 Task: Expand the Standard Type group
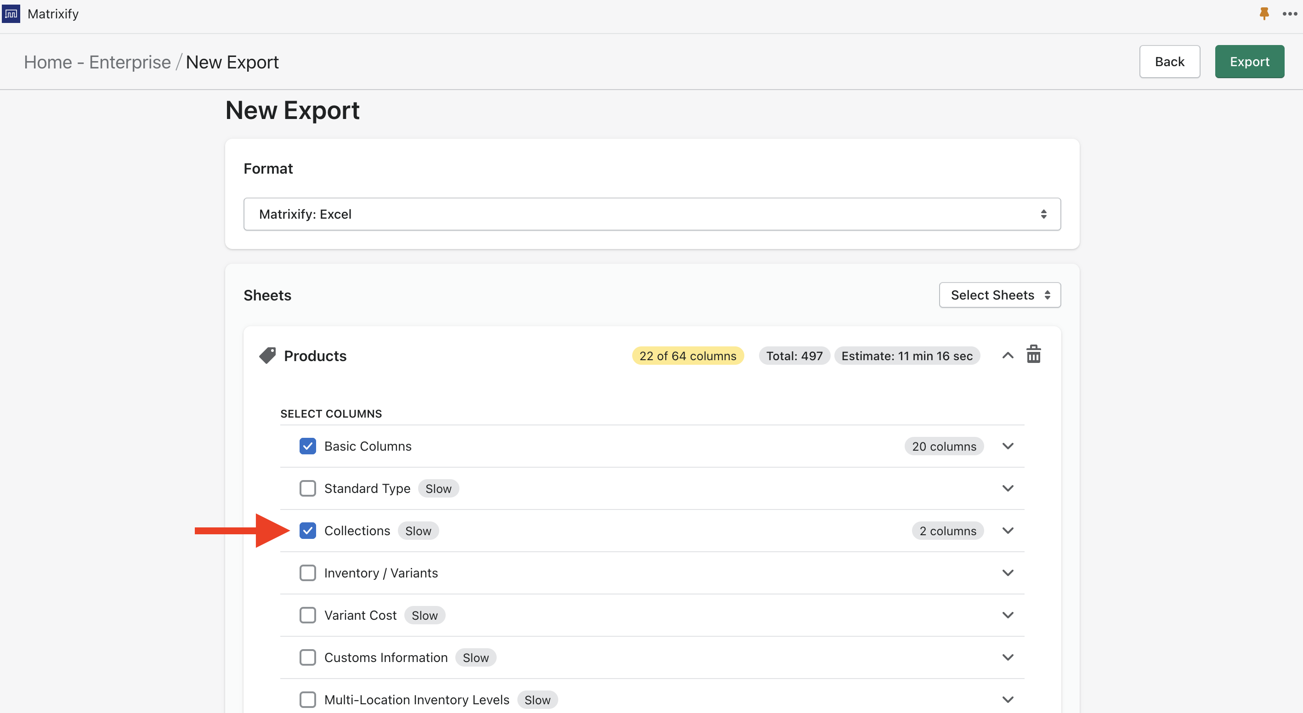(1008, 488)
